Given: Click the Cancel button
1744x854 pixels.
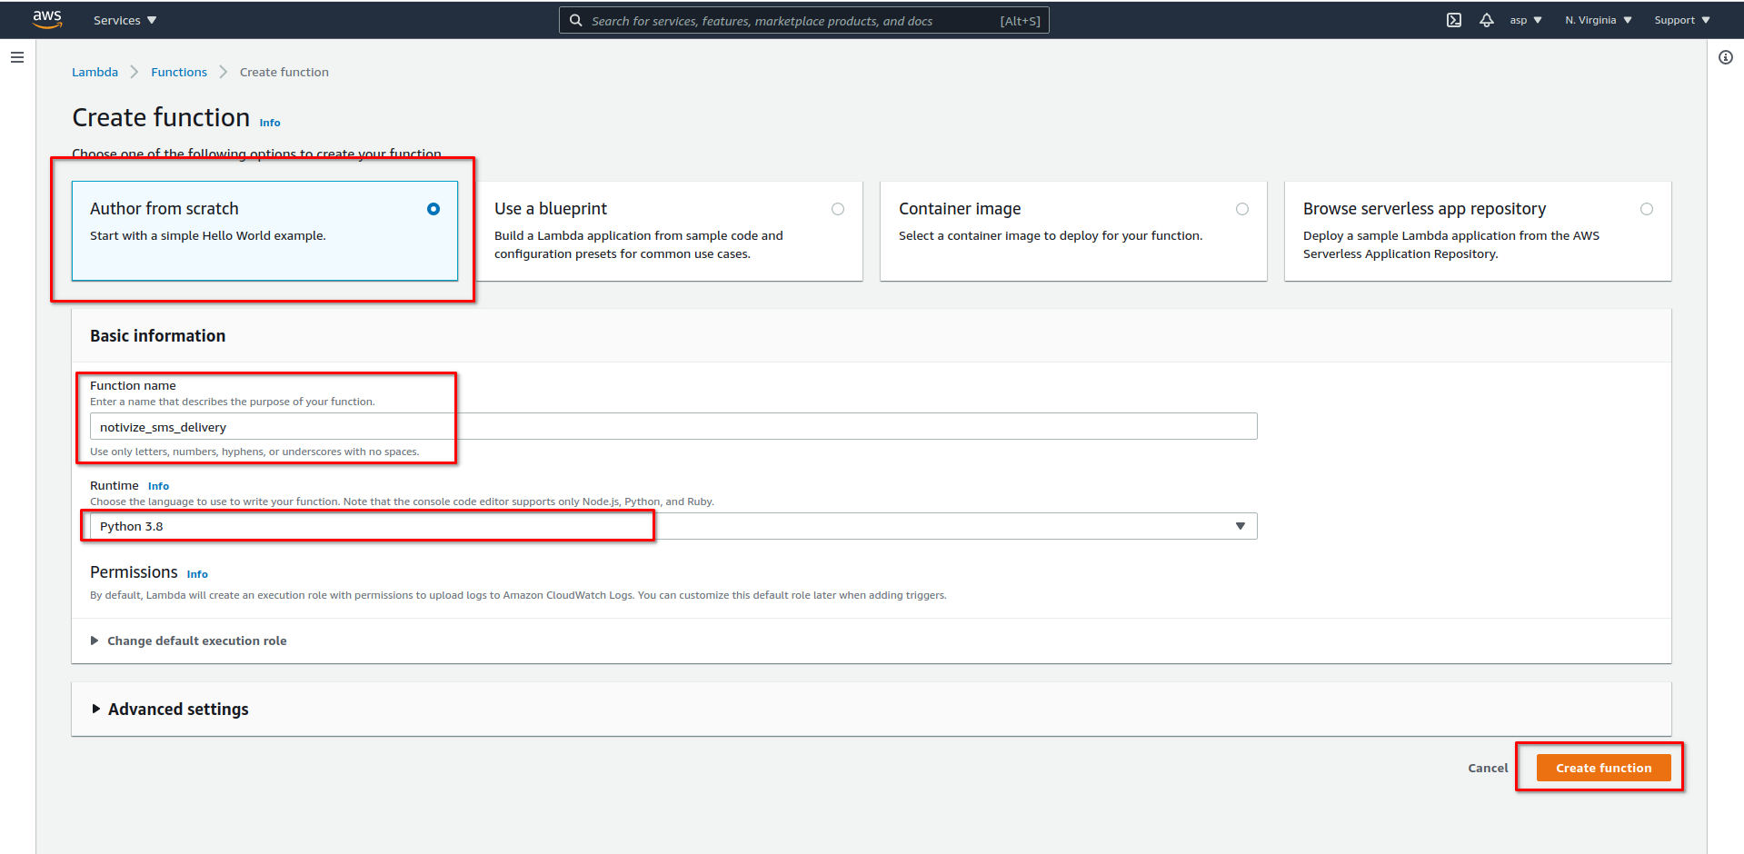Looking at the screenshot, I should (1488, 768).
